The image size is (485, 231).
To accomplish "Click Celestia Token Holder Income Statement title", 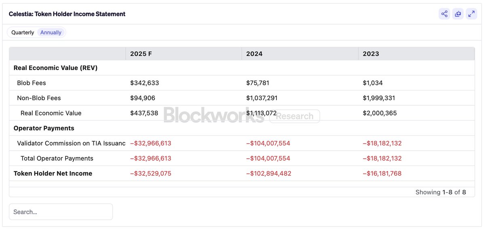I will (67, 14).
